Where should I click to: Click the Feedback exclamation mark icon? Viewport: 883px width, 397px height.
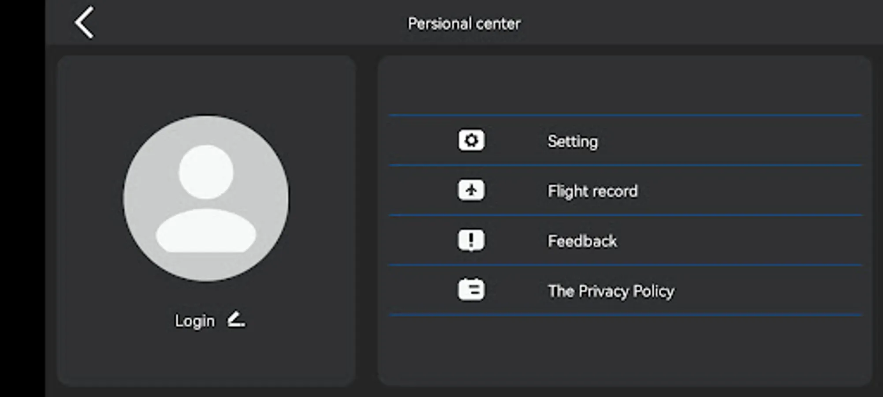click(x=471, y=240)
